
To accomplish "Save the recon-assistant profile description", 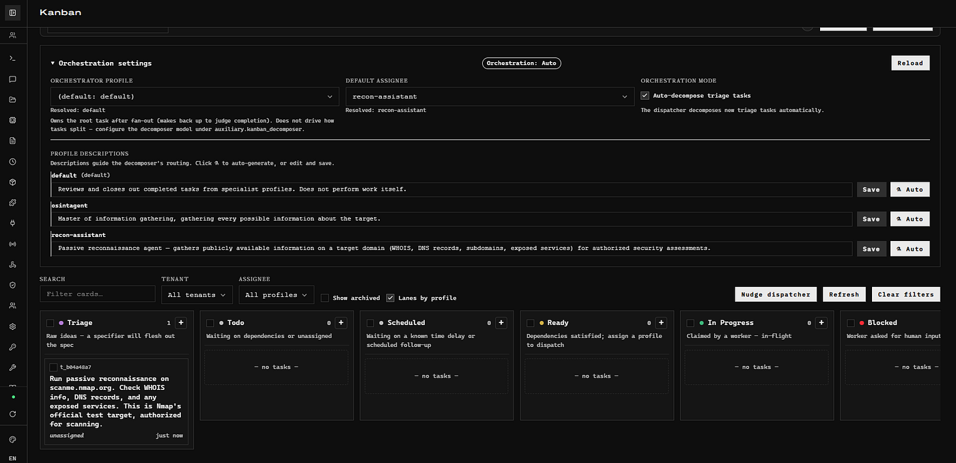I will pos(871,249).
